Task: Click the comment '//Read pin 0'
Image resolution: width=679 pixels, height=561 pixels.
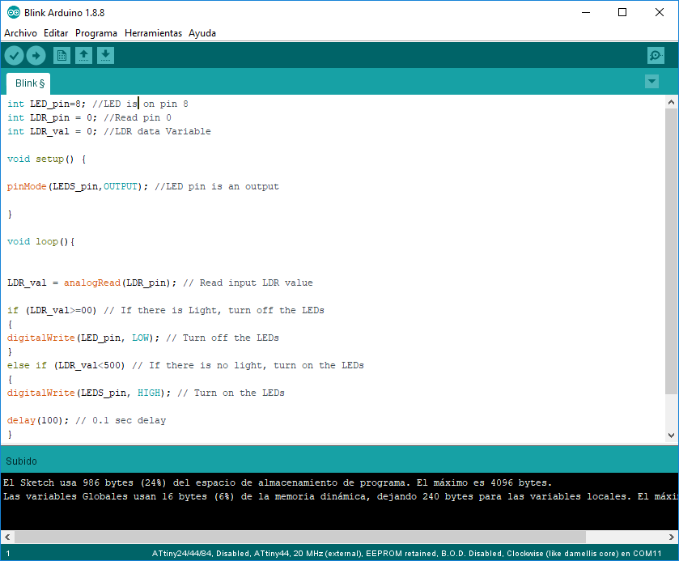Action: 138,118
